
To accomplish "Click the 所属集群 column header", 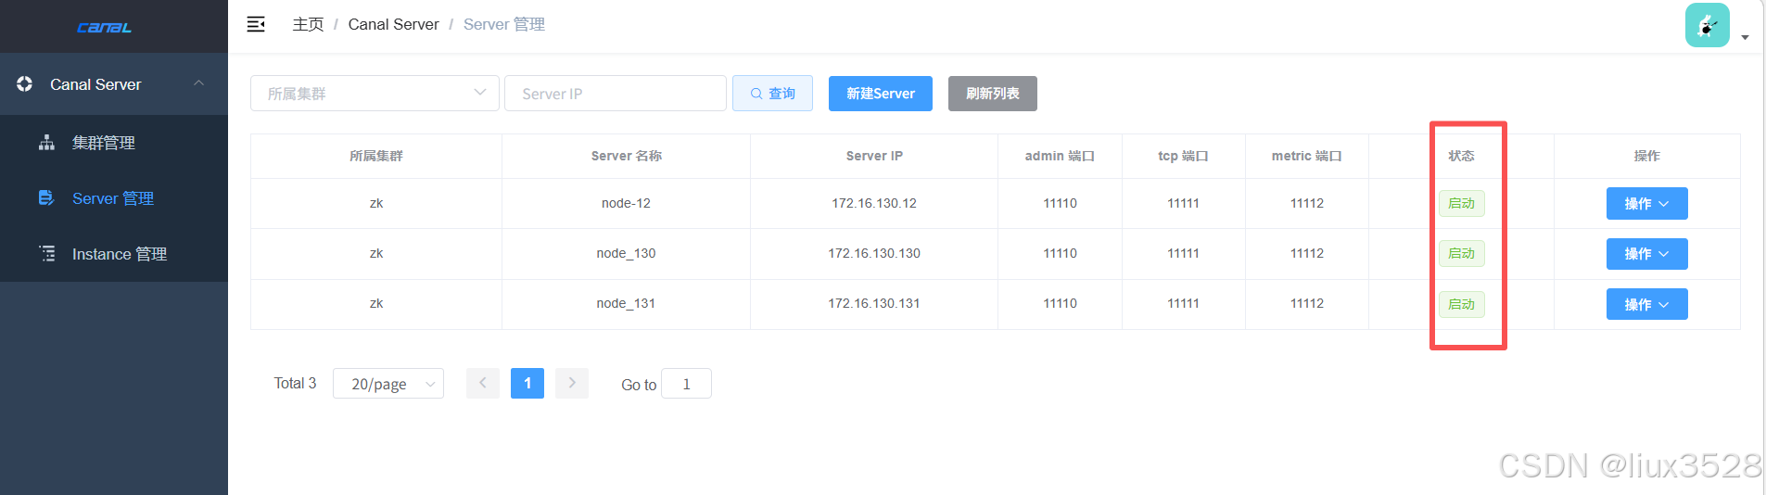I will click(376, 156).
